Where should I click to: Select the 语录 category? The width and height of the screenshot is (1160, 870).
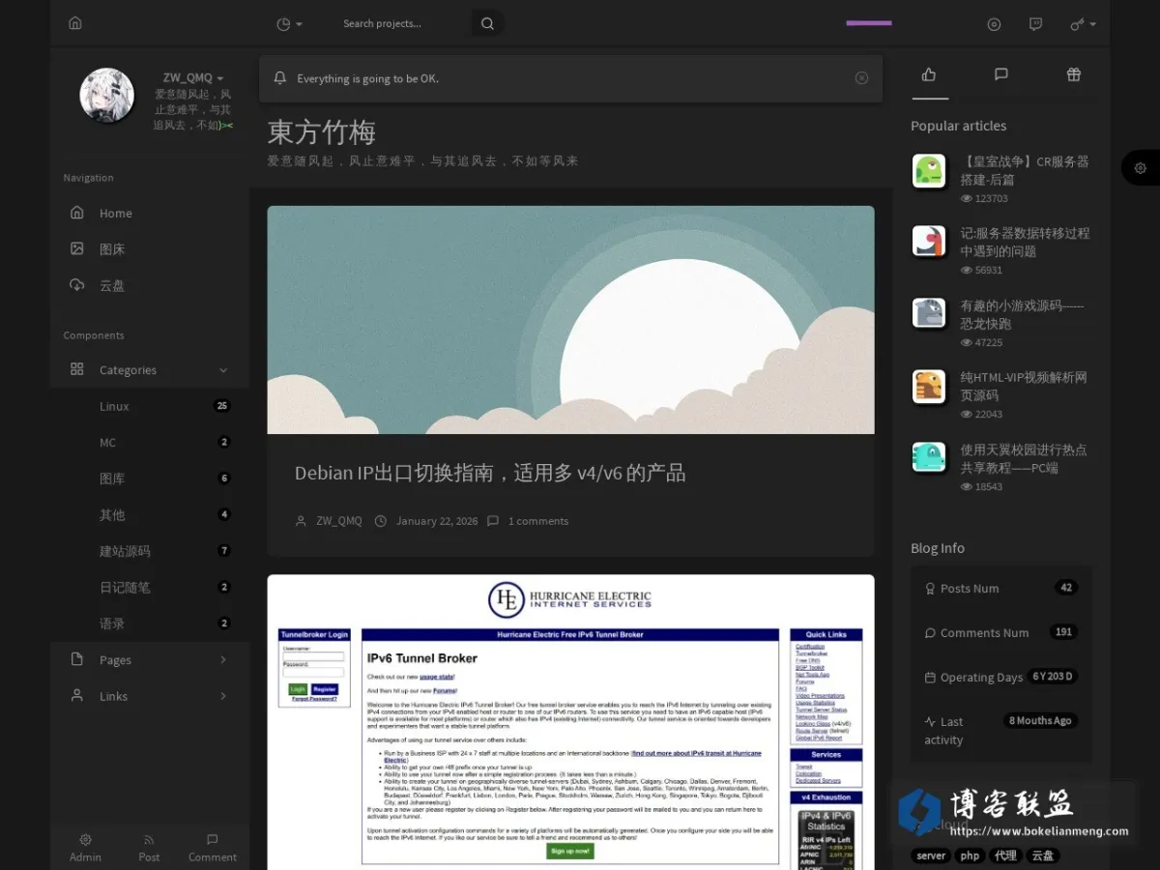(150, 623)
